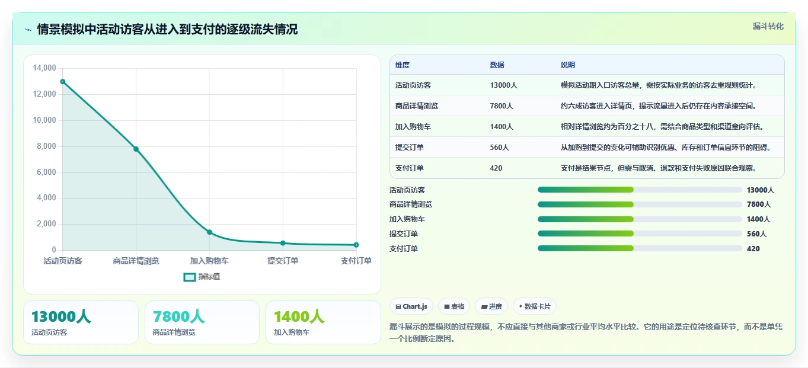Click the 13000人 value in the table
The height and width of the screenshot is (368, 808).
504,85
